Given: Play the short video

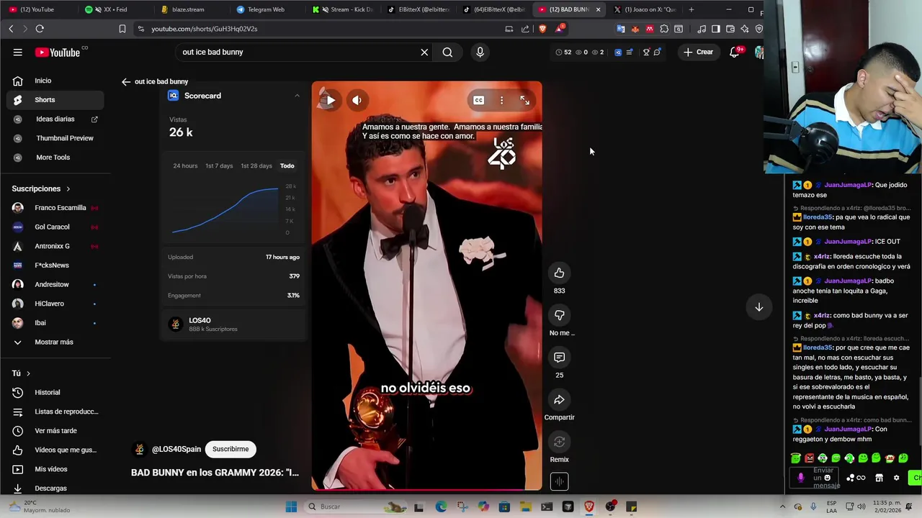Looking at the screenshot, I should point(328,100).
